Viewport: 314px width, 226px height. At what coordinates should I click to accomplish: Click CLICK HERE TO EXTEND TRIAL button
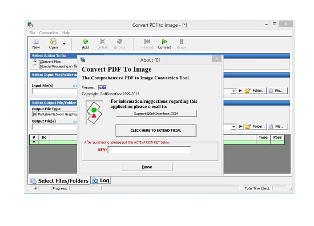coord(156,130)
